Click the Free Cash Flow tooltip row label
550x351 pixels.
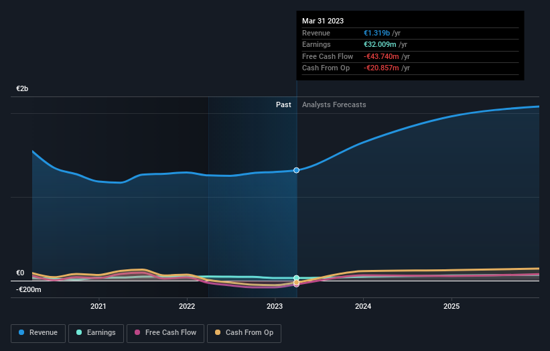tap(328, 56)
